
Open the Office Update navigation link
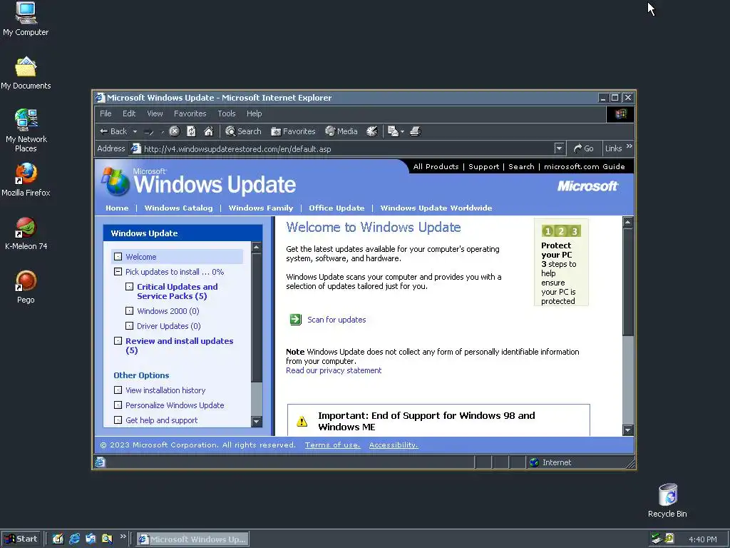point(336,208)
